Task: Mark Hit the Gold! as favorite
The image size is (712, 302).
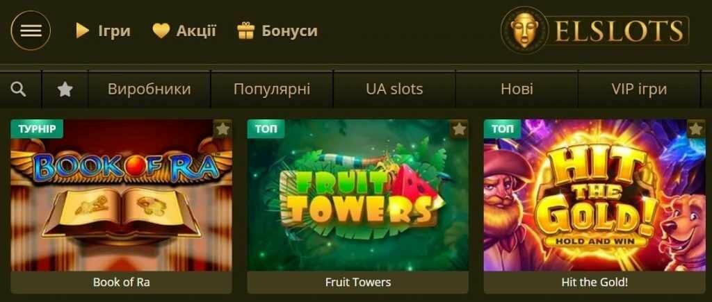Action: pyautogui.click(x=695, y=129)
